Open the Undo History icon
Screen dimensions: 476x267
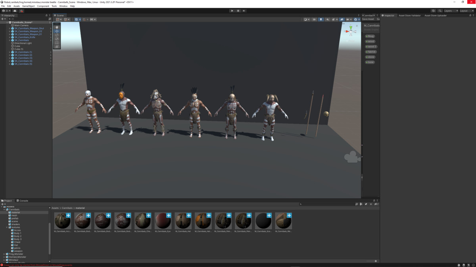click(433, 11)
